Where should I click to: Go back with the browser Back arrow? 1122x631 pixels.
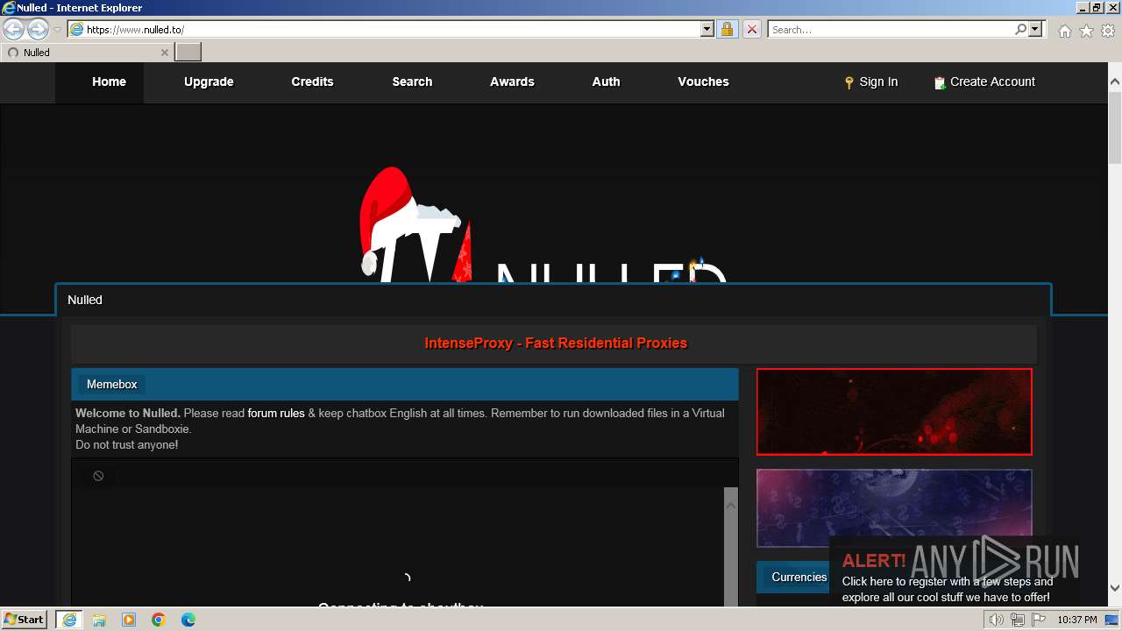pyautogui.click(x=13, y=30)
